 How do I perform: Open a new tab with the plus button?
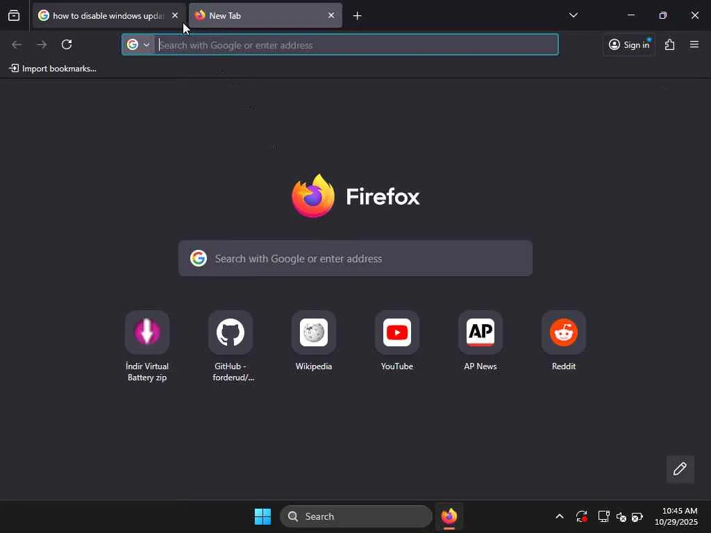[x=358, y=16]
